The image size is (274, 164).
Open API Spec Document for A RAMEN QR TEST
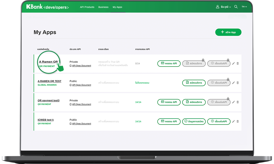[x=82, y=85]
